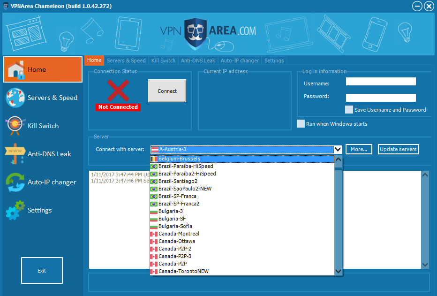Screen dimensions: 437x296
Task: Pick Bulgaria-SF from the list
Action: pyautogui.click(x=242, y=219)
